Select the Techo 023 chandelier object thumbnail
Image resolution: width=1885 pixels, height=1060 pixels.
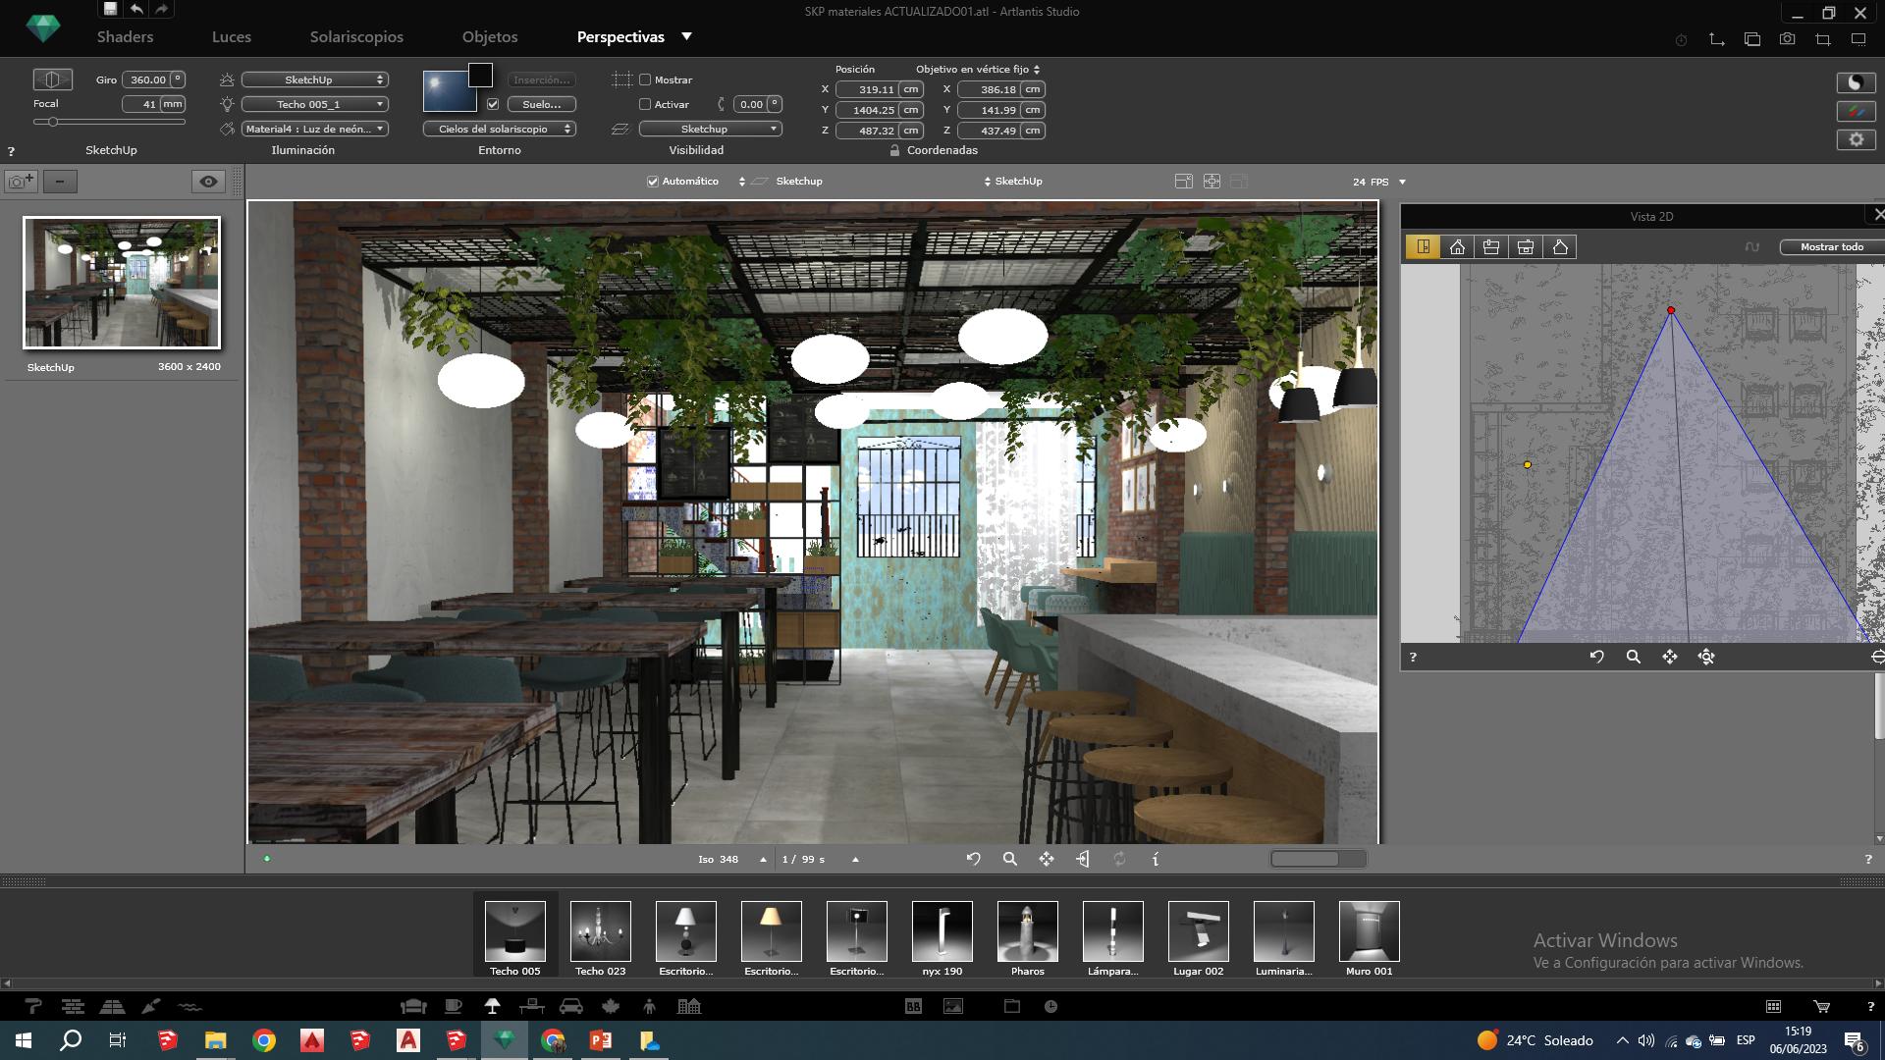600,931
